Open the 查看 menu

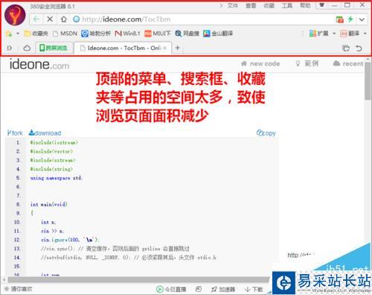pyautogui.click(x=251, y=5)
